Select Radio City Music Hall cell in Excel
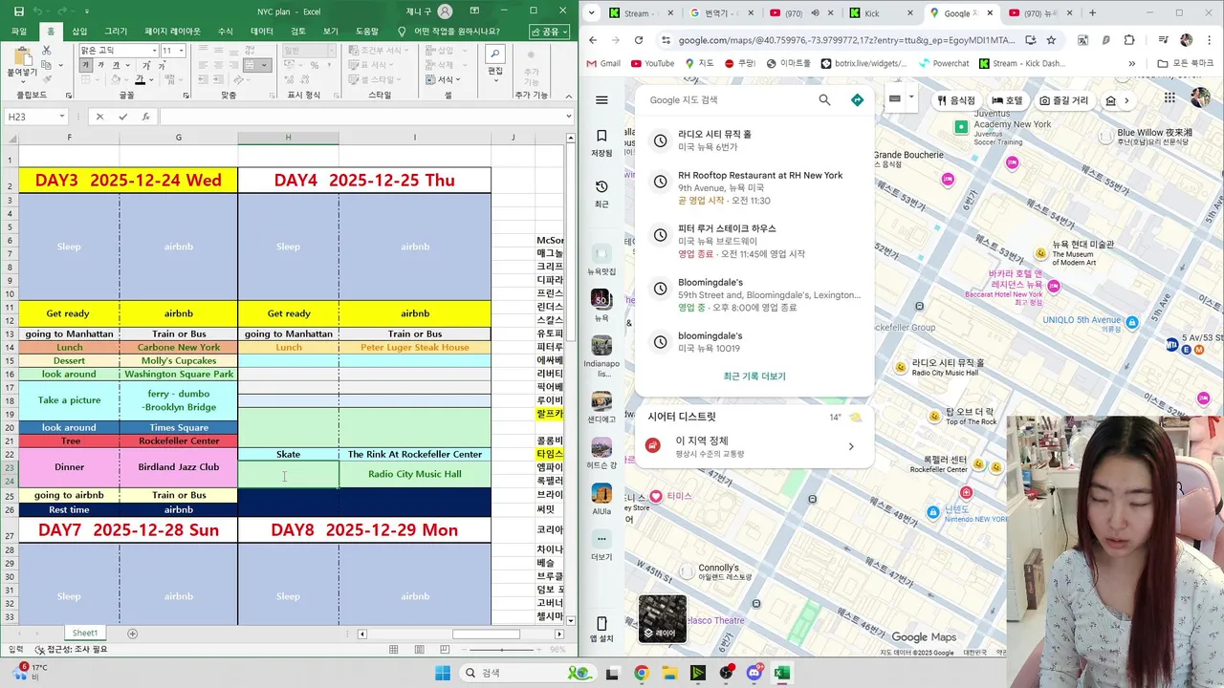The image size is (1224, 688). tap(415, 474)
